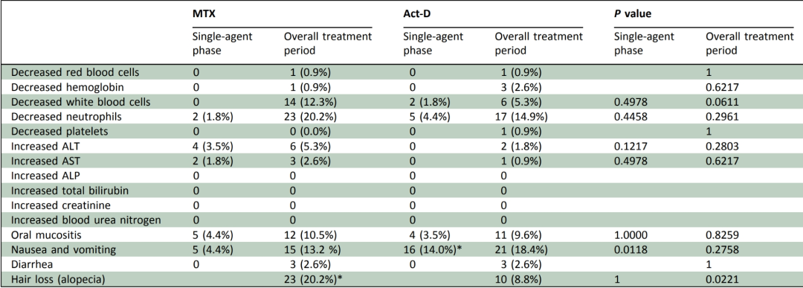Click the Increased total bilirubin label
Viewport: 803px width, 288px height.
(x=70, y=191)
